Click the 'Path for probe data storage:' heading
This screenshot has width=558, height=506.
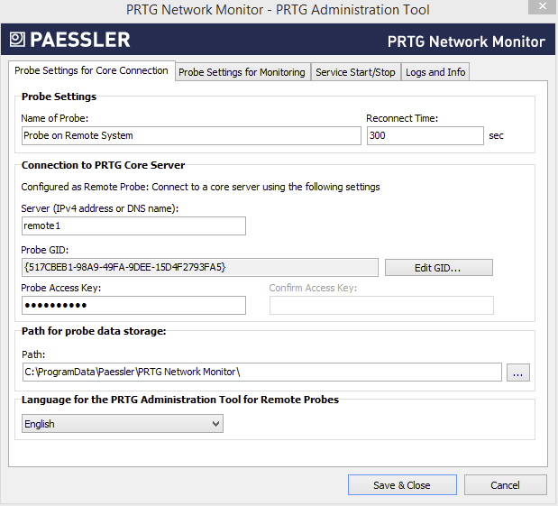[94, 331]
